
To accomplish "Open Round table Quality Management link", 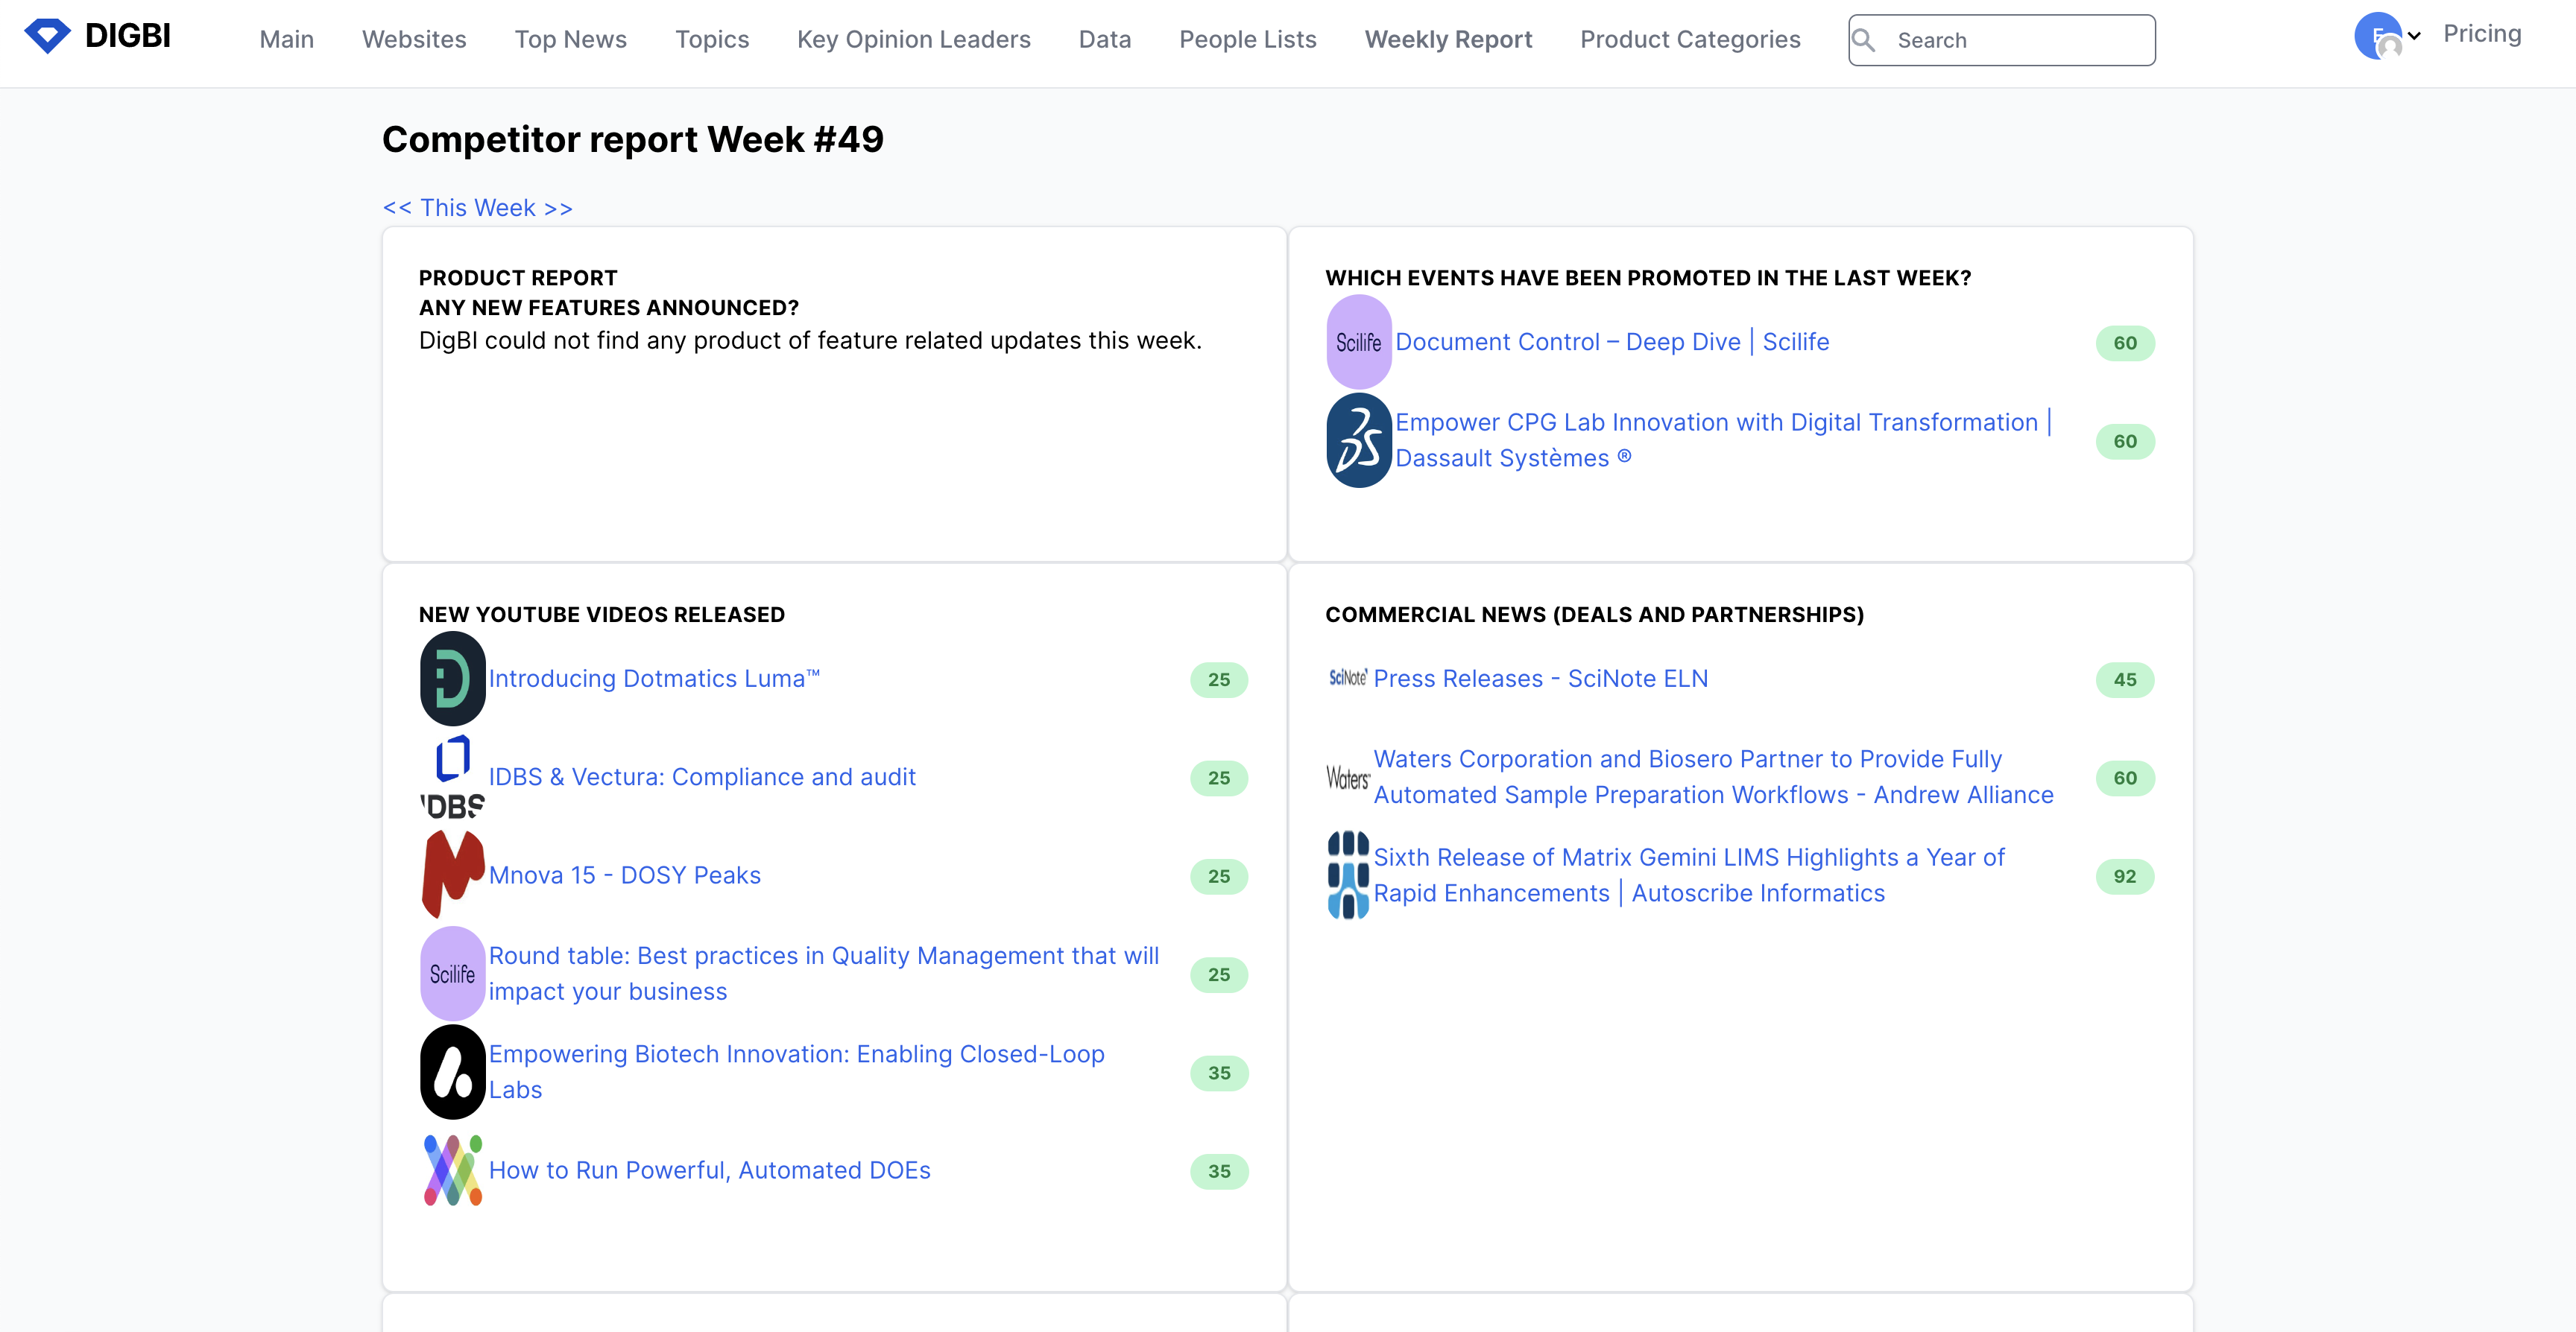I will [824, 973].
